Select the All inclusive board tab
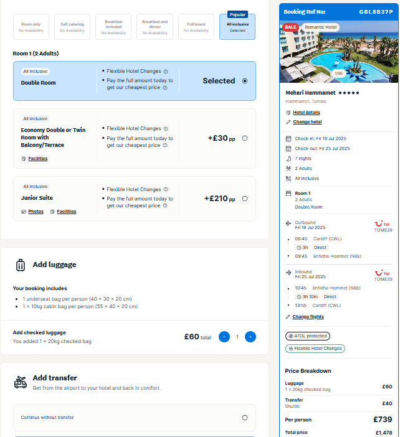 click(x=237, y=27)
